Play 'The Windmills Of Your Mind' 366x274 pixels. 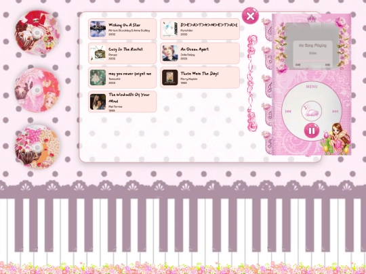click(122, 101)
